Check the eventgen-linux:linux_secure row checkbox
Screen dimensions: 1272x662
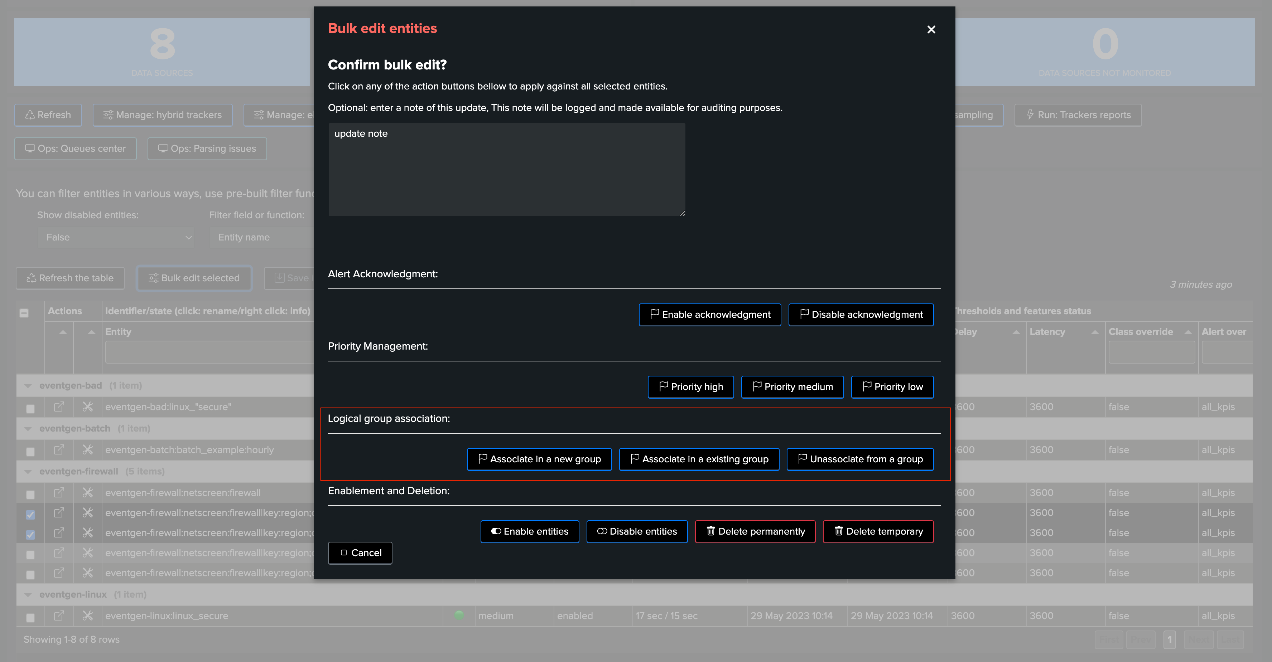[30, 618]
